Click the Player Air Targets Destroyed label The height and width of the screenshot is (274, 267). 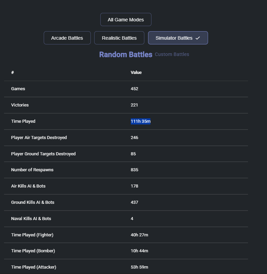[x=39, y=138]
